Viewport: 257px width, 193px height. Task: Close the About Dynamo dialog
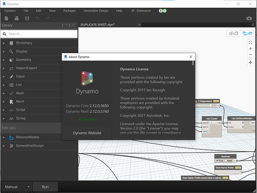pos(191,57)
